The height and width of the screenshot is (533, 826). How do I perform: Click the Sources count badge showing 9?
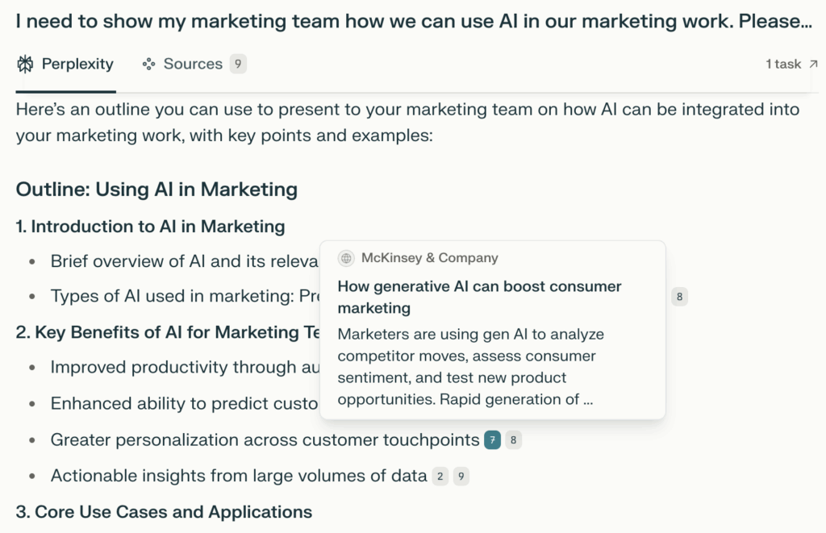click(x=240, y=64)
